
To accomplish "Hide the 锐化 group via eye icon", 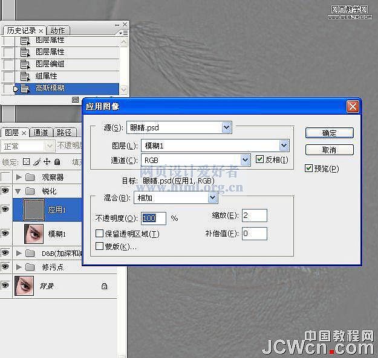I will coord(5,191).
